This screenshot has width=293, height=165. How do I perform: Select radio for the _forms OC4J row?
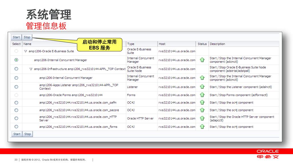pyautogui.click(x=16, y=127)
